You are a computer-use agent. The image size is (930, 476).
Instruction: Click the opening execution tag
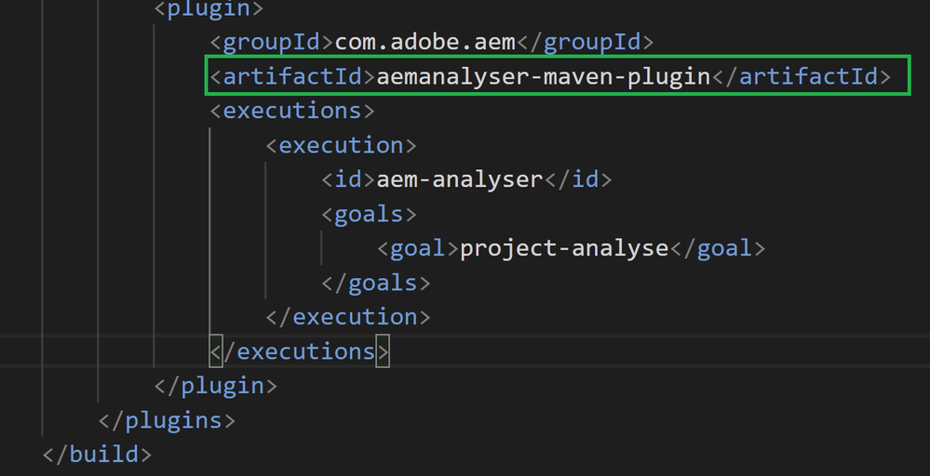342,145
